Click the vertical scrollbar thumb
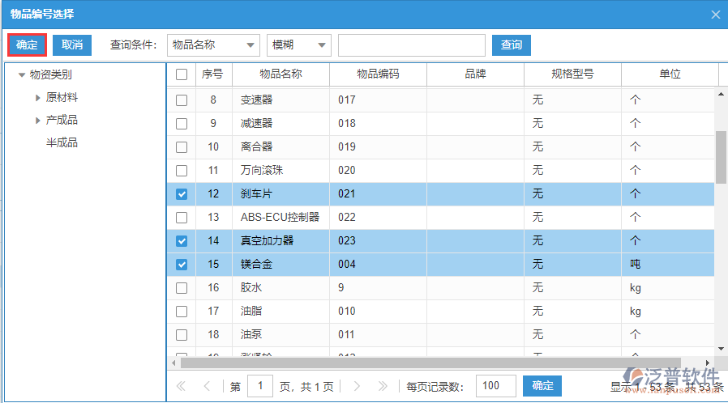Viewport: 728px width, 403px height. pos(721,158)
